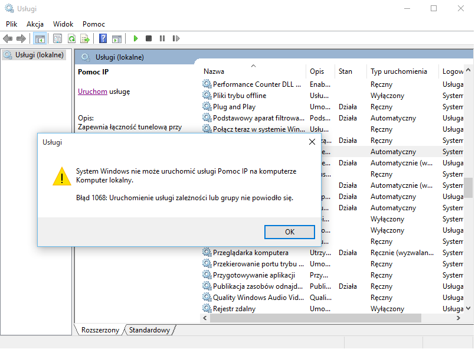Start the service with green play icon

136,38
